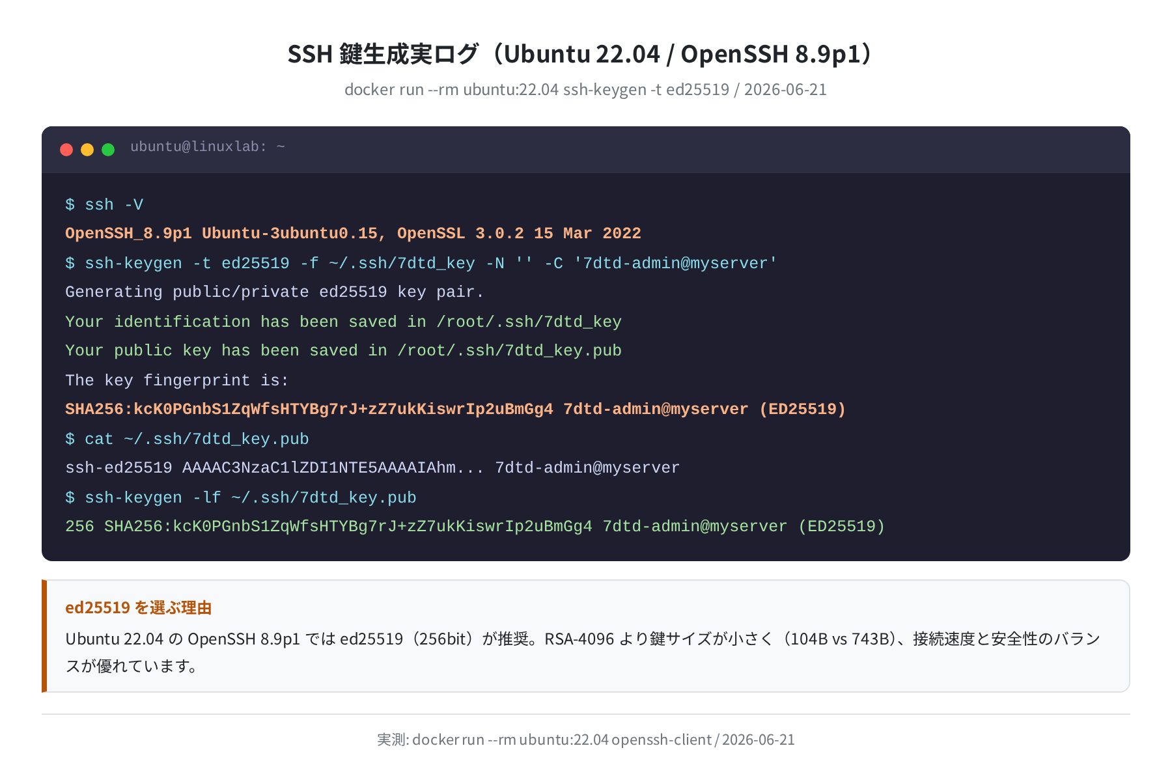Click the 'Your public key has been saved' line
Screen dimensions: 1172x776
(x=343, y=351)
